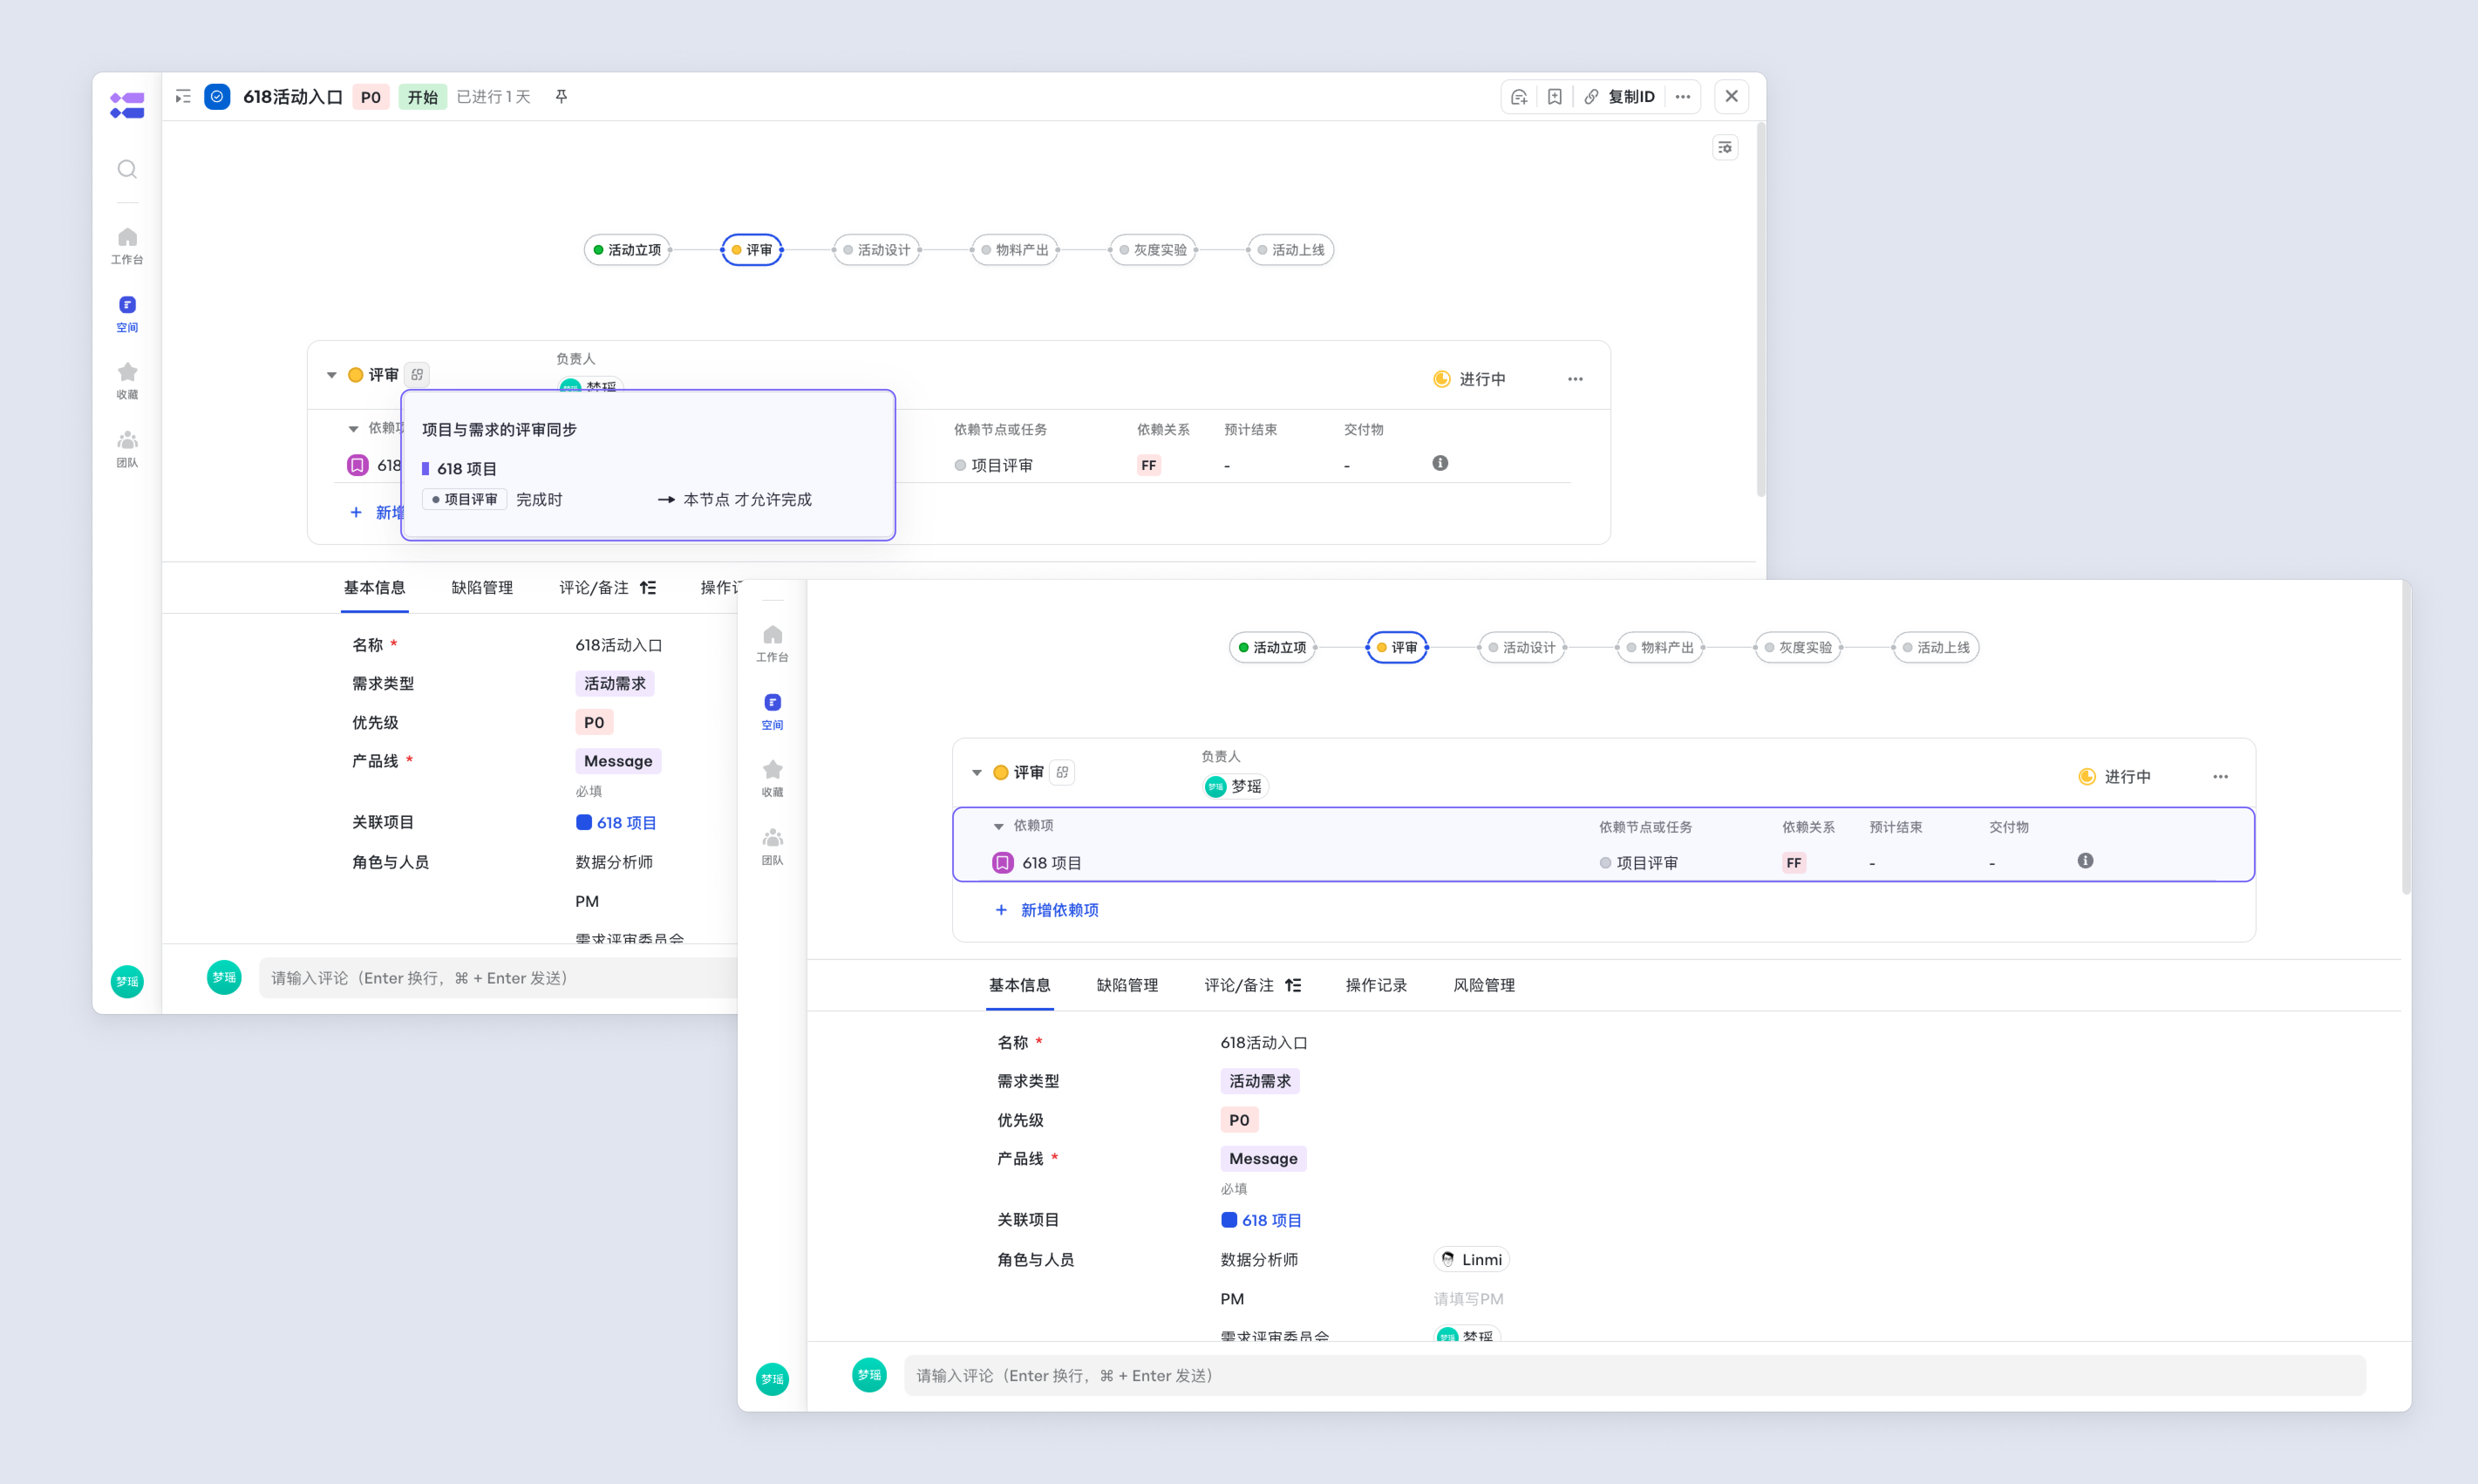Open the 评审 node more menu in the back window
Screen dimensions: 2478x1484
[x=1575, y=379]
